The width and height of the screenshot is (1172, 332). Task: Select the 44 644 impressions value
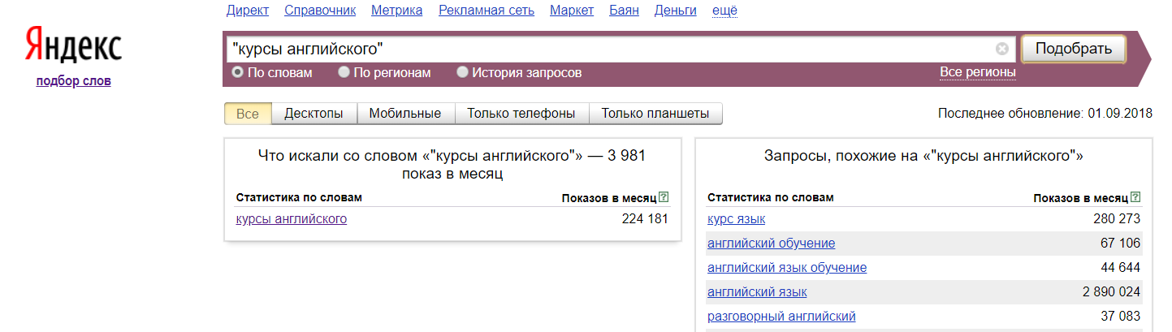(x=1121, y=268)
